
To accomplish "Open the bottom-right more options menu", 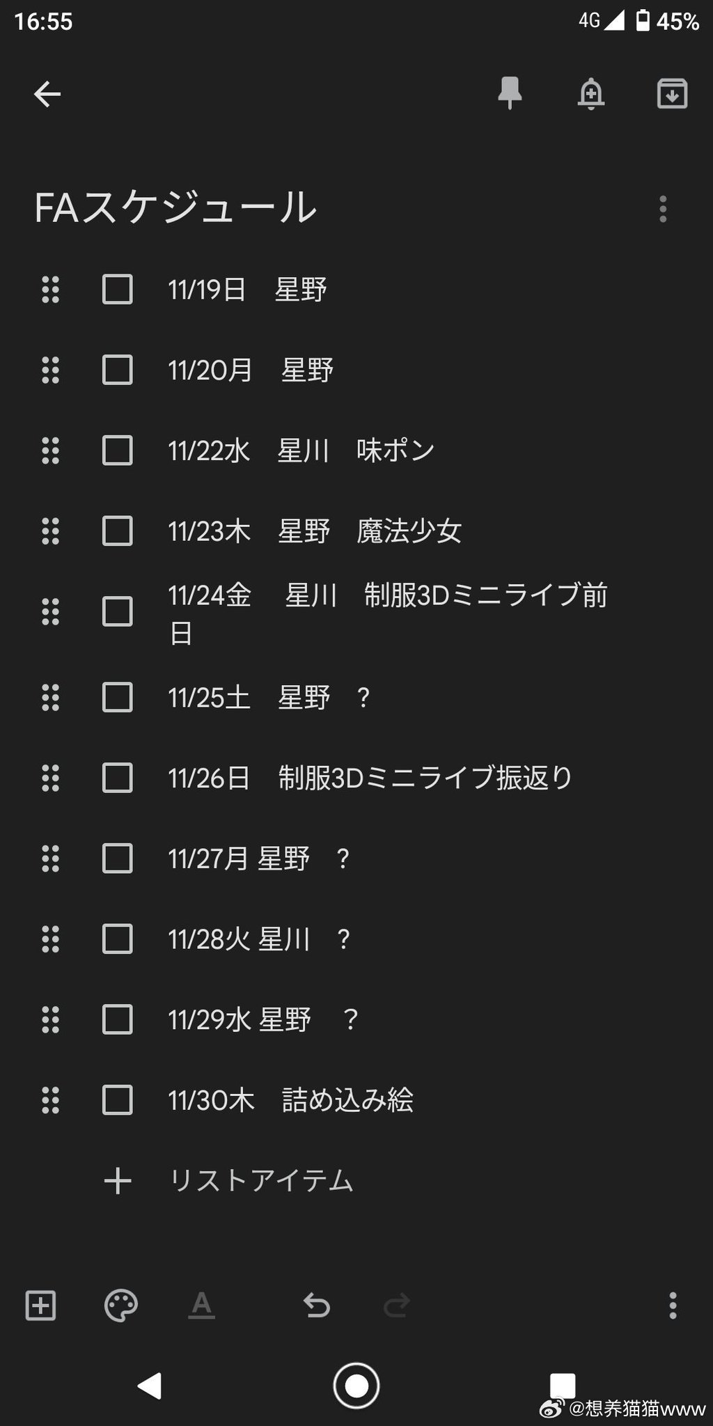I will 672,1305.
